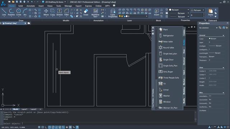Toggle ortho mode in status bar
This screenshot has height=129, width=230.
tap(46, 127)
